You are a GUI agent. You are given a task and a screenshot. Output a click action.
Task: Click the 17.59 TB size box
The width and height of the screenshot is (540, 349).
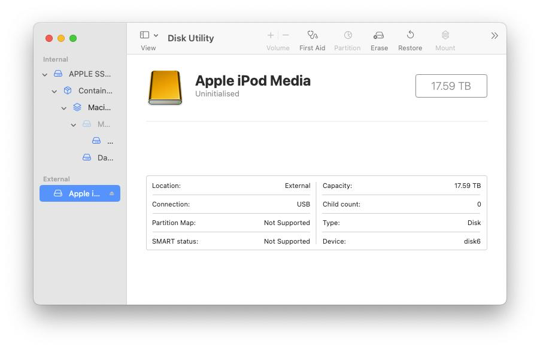coord(451,86)
